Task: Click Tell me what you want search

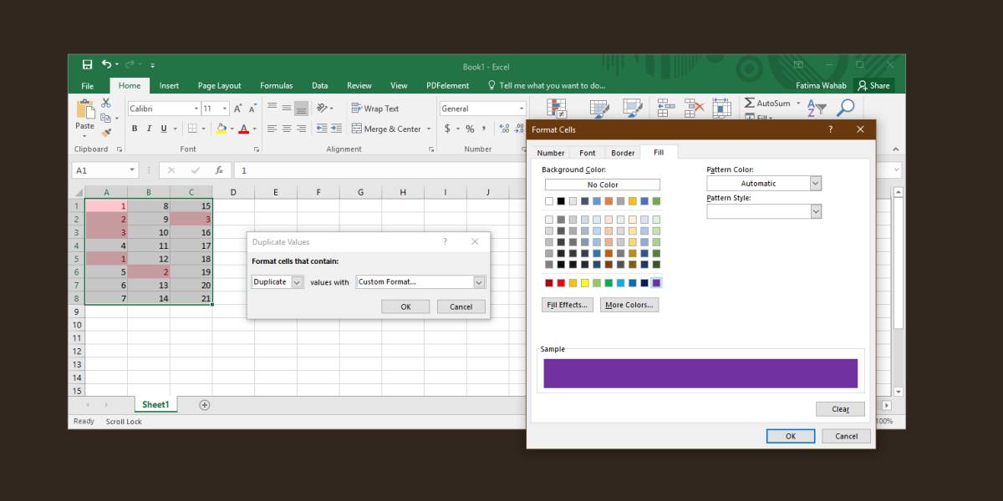Action: pyautogui.click(x=547, y=85)
